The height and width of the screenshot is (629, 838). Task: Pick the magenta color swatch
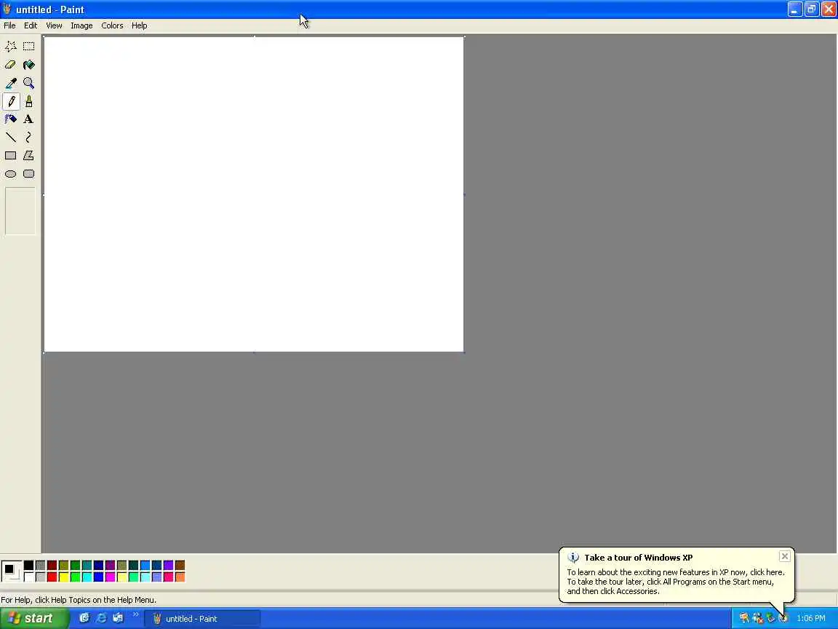click(x=110, y=577)
